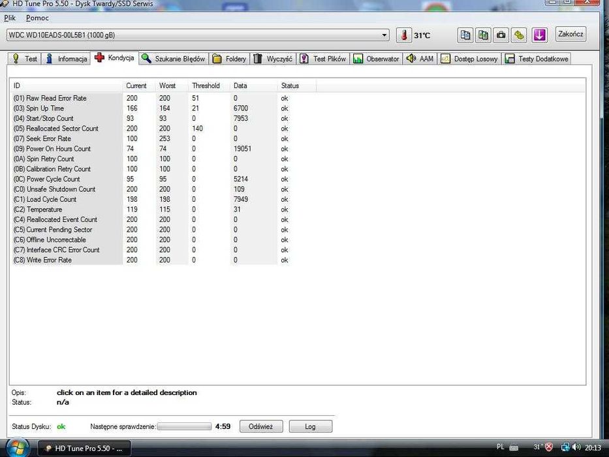
Task: Click the Status column header
Action: click(x=297, y=86)
